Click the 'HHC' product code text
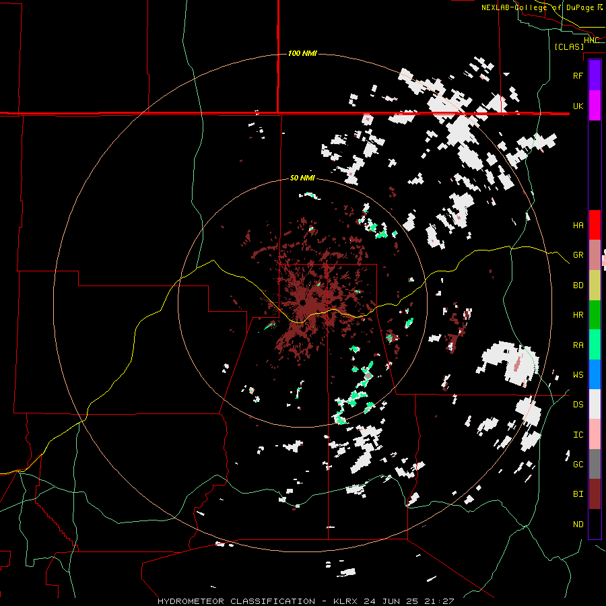This screenshot has width=606, height=606. [x=591, y=40]
